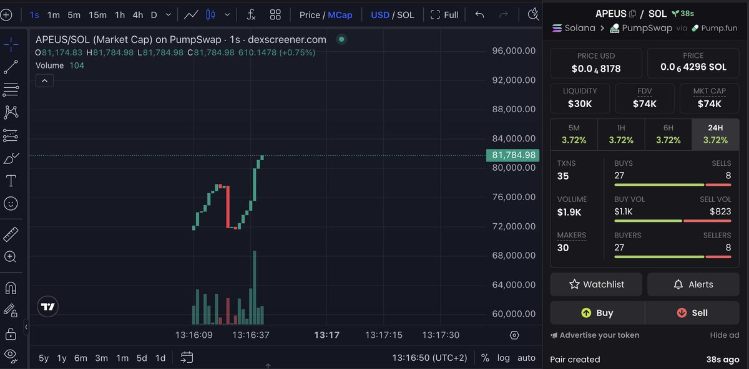Select the 1H stats tab
This screenshot has height=369, width=749.
(x=621, y=135)
